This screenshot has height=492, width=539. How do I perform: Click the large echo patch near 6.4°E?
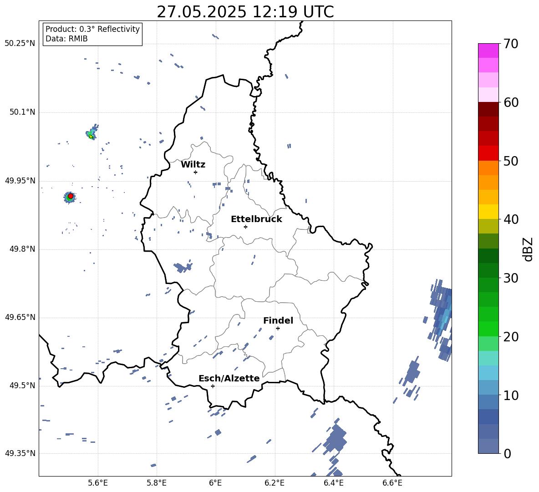(x=335, y=439)
